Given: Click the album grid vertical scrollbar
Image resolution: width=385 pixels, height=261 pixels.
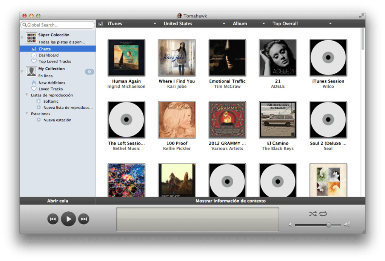Looking at the screenshot, I should pos(363,39).
